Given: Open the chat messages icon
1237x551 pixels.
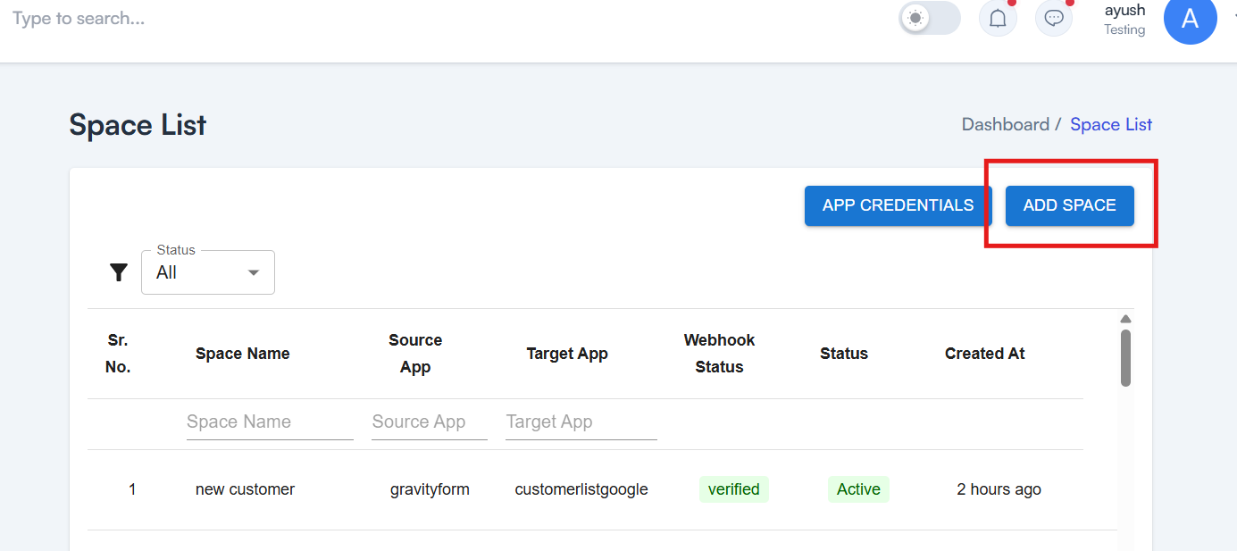Looking at the screenshot, I should click(1054, 18).
